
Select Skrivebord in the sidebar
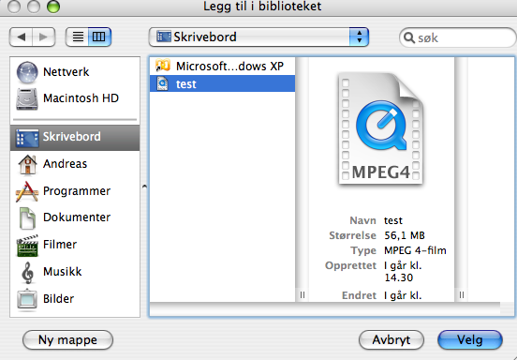tap(75, 137)
